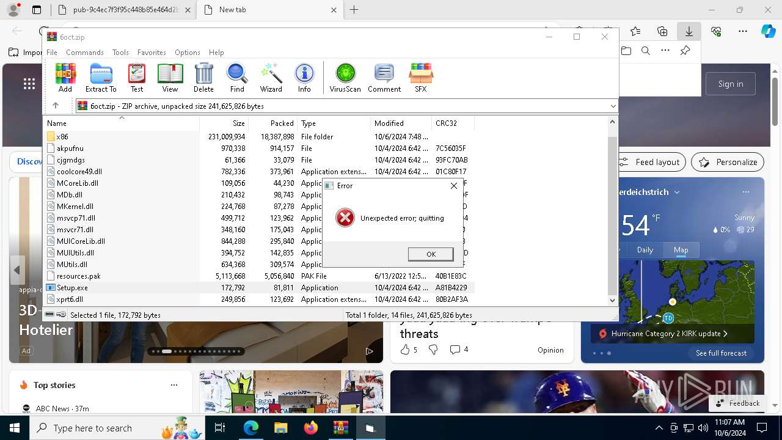Screen dimensions: 782x440
Task: Open the Commands menu
Action: (x=85, y=53)
